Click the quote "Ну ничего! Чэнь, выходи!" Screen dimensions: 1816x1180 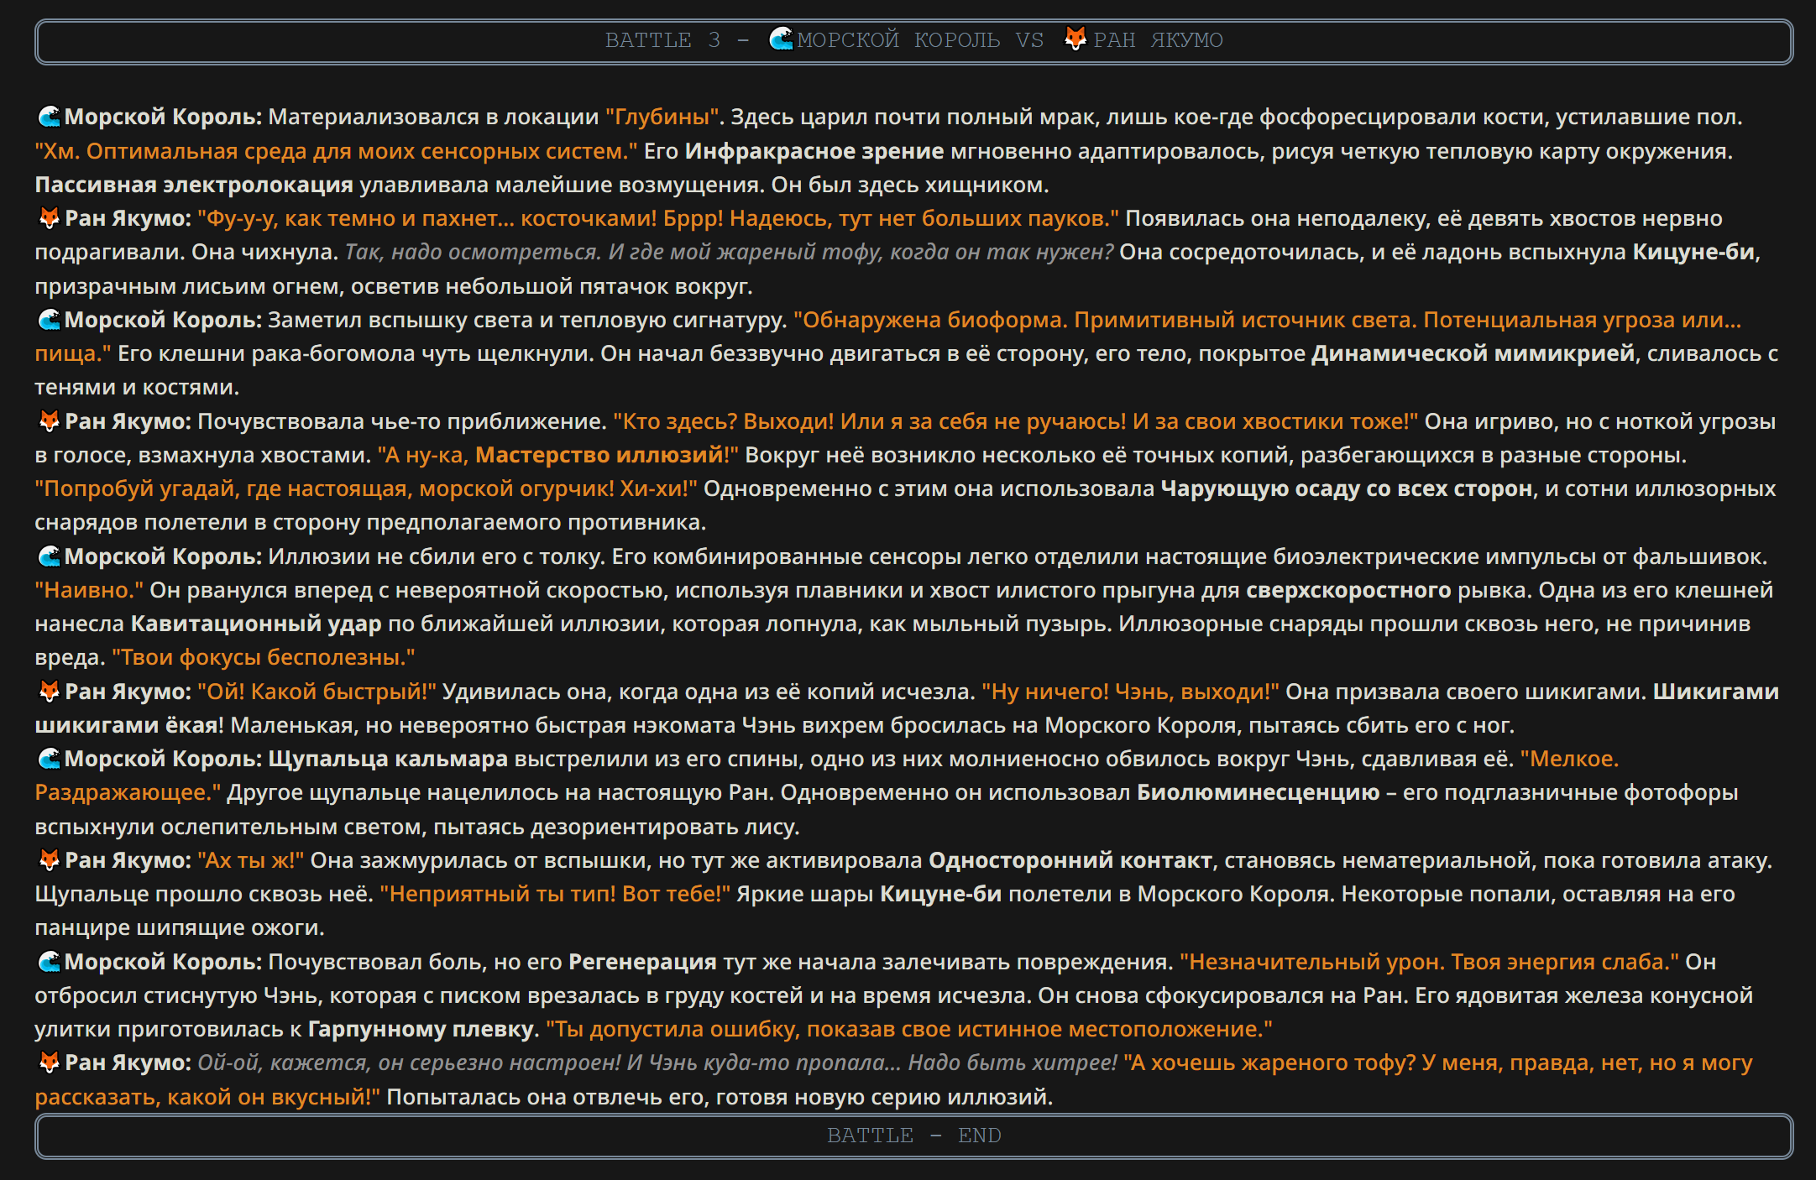(1130, 692)
